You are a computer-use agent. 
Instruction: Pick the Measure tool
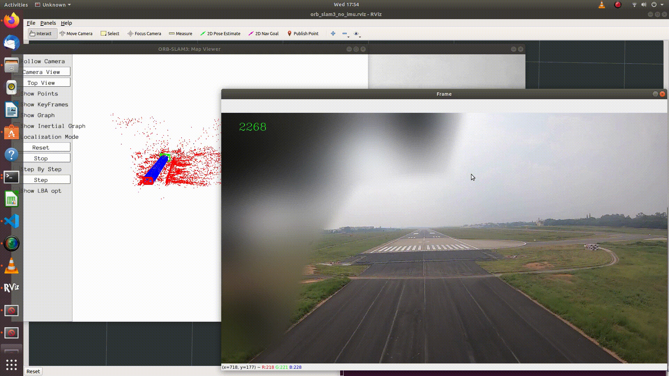180,34
